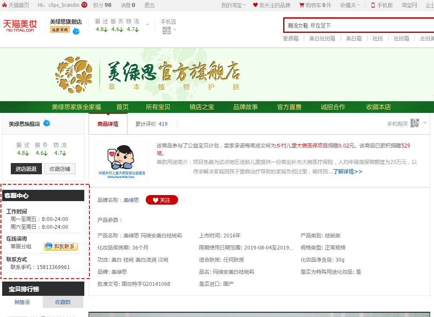Click the 美绿思官方旗舰店 store banner
Viewport: 434px width, 317px height.
[x=217, y=75]
